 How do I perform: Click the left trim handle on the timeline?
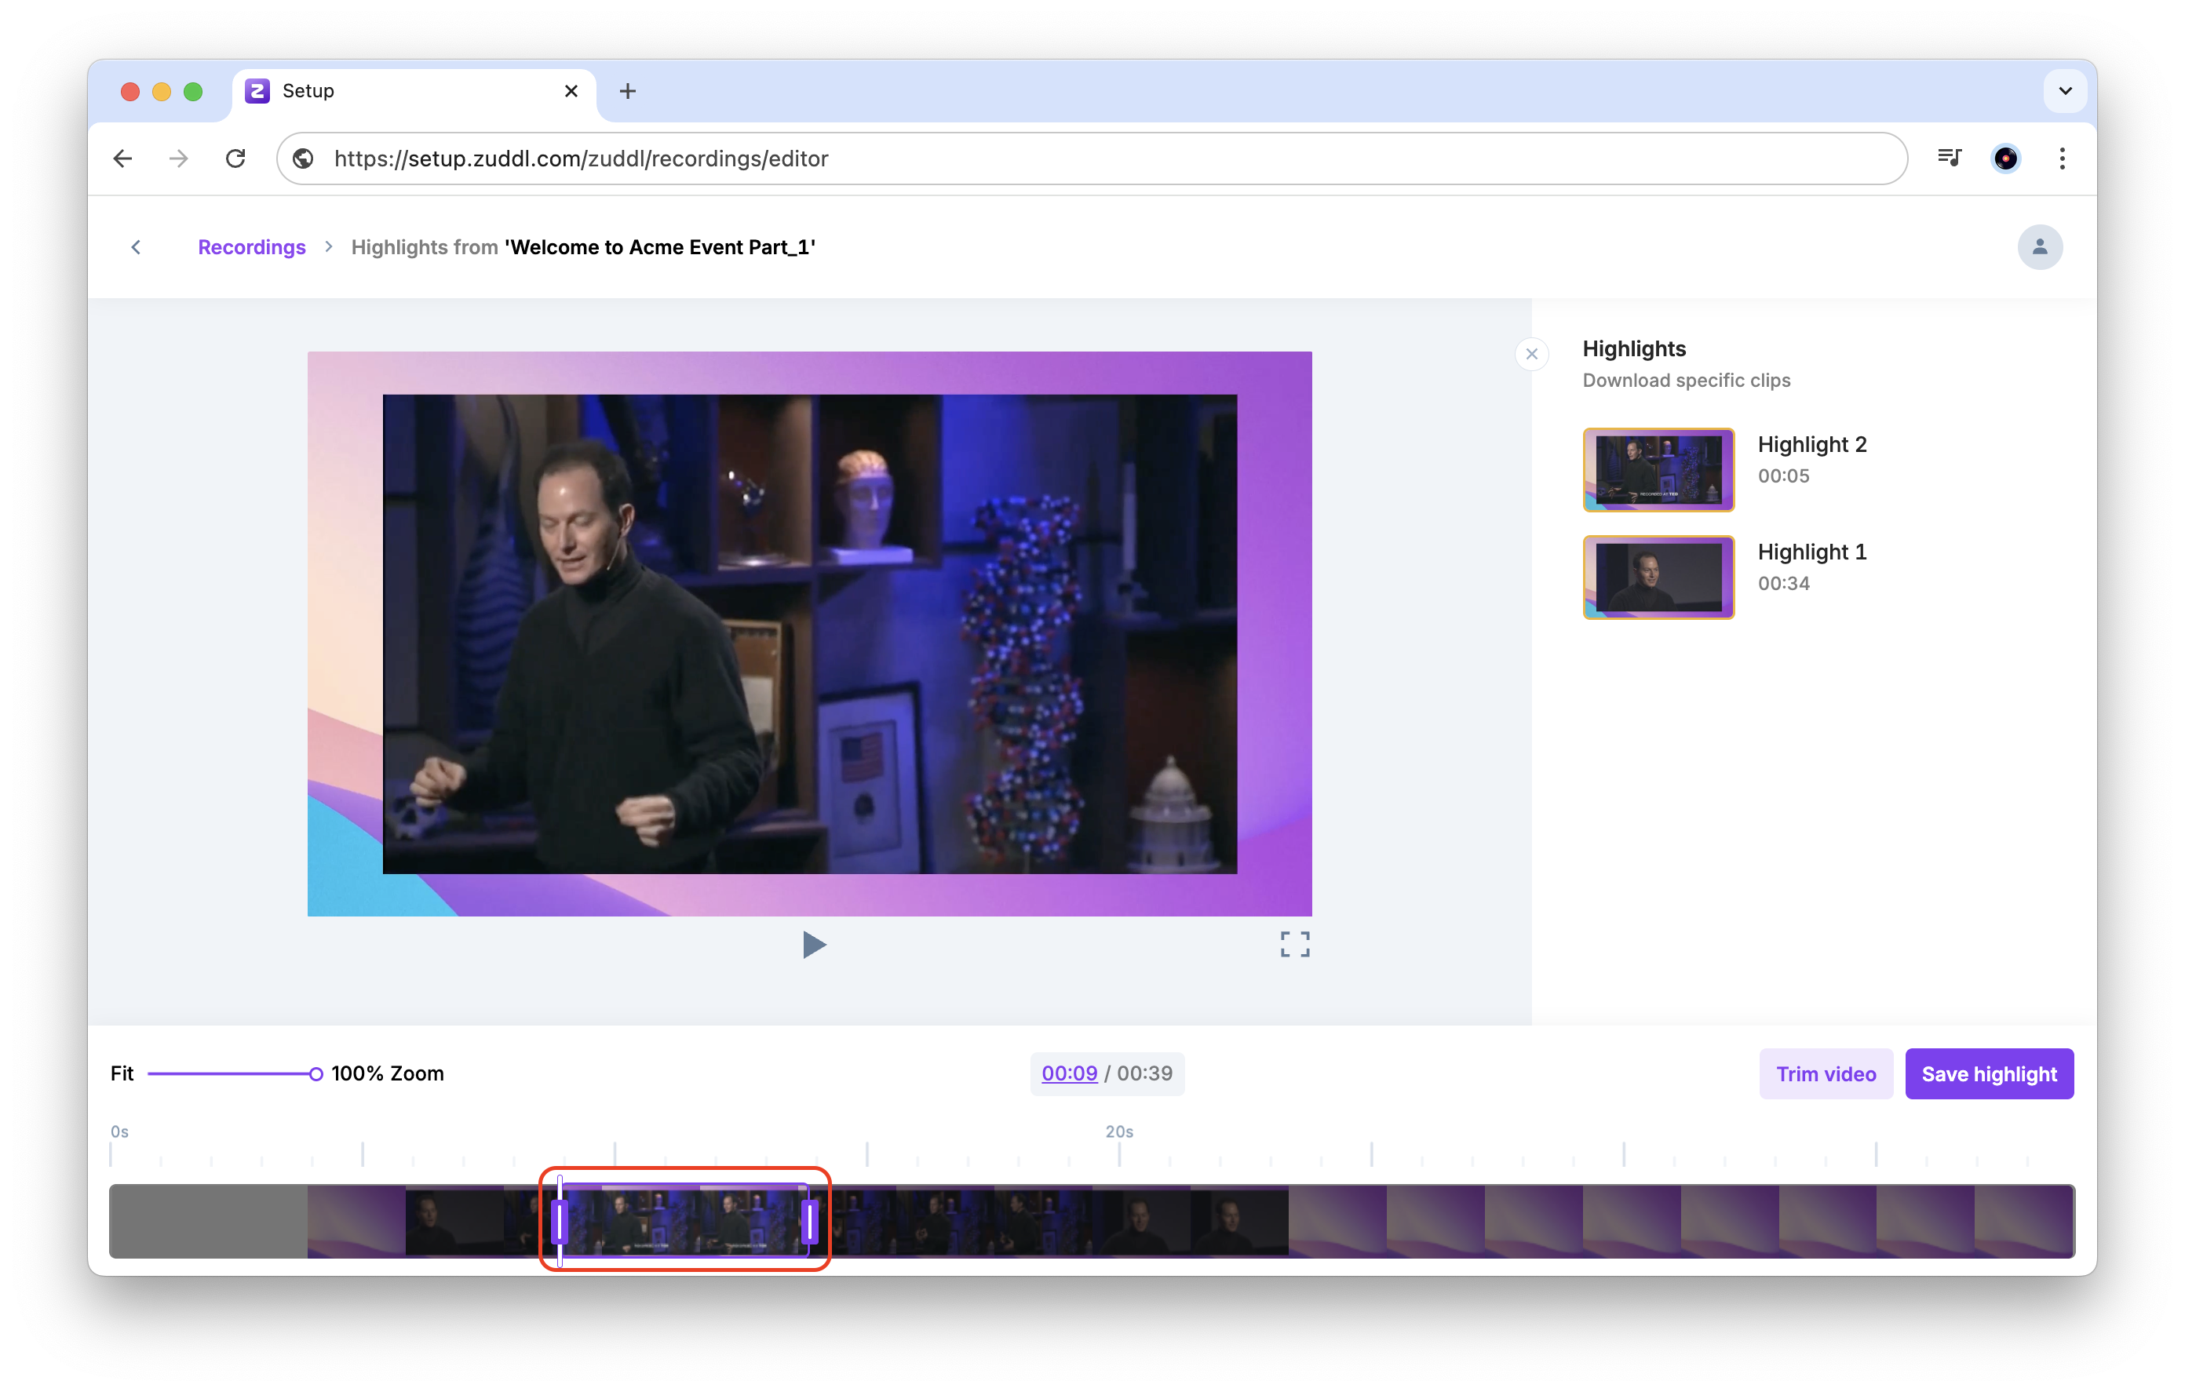[x=560, y=1222]
